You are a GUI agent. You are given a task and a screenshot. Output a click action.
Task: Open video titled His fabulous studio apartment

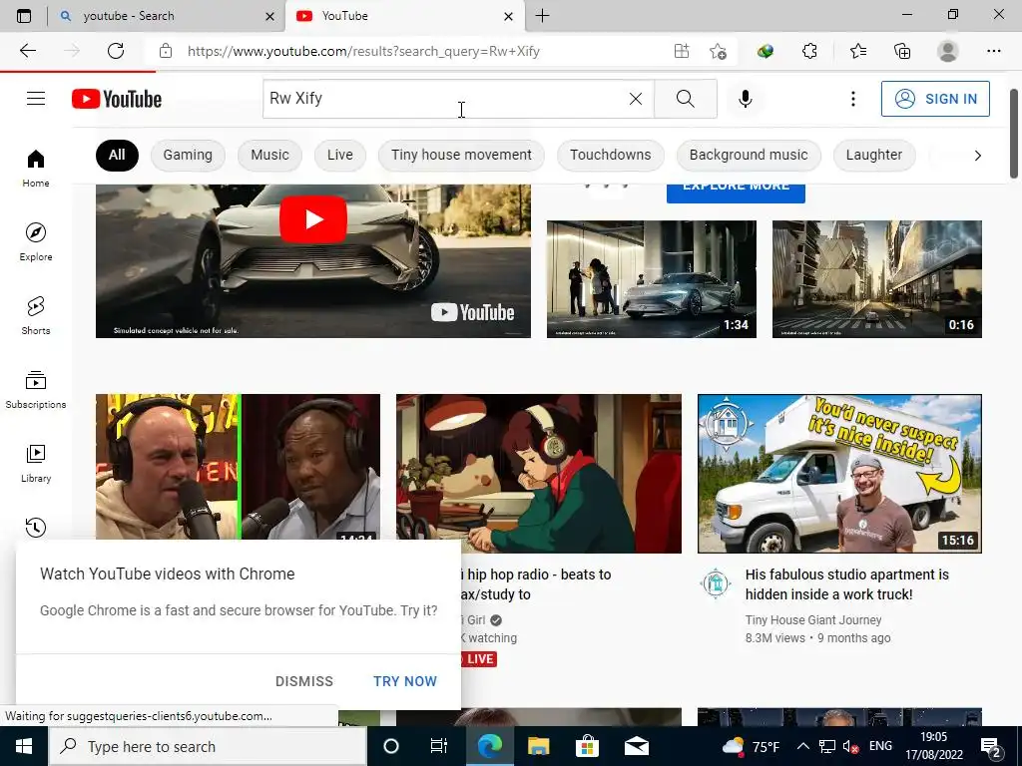click(x=846, y=584)
